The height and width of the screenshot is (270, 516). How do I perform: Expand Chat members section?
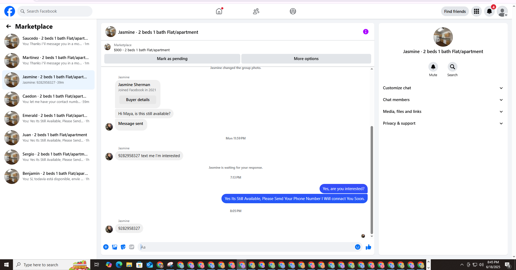click(443, 100)
